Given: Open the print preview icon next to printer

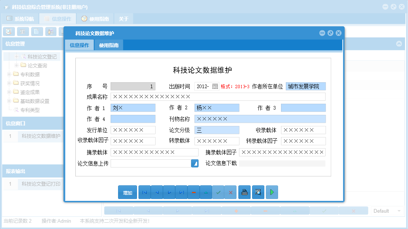Looking at the screenshot, I should (258, 192).
